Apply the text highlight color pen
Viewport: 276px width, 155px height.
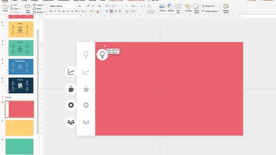tap(91, 11)
